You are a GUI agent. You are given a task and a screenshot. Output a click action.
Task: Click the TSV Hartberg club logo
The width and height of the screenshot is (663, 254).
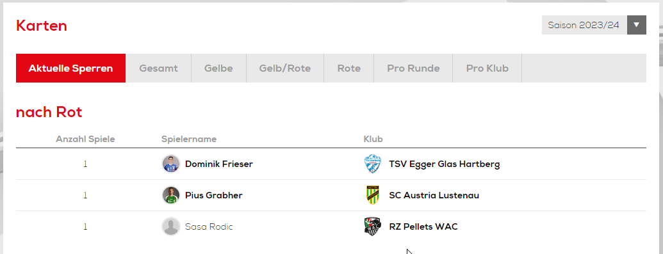coord(373,164)
